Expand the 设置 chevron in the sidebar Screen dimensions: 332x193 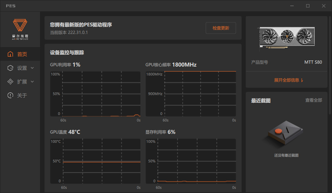(x=32, y=68)
